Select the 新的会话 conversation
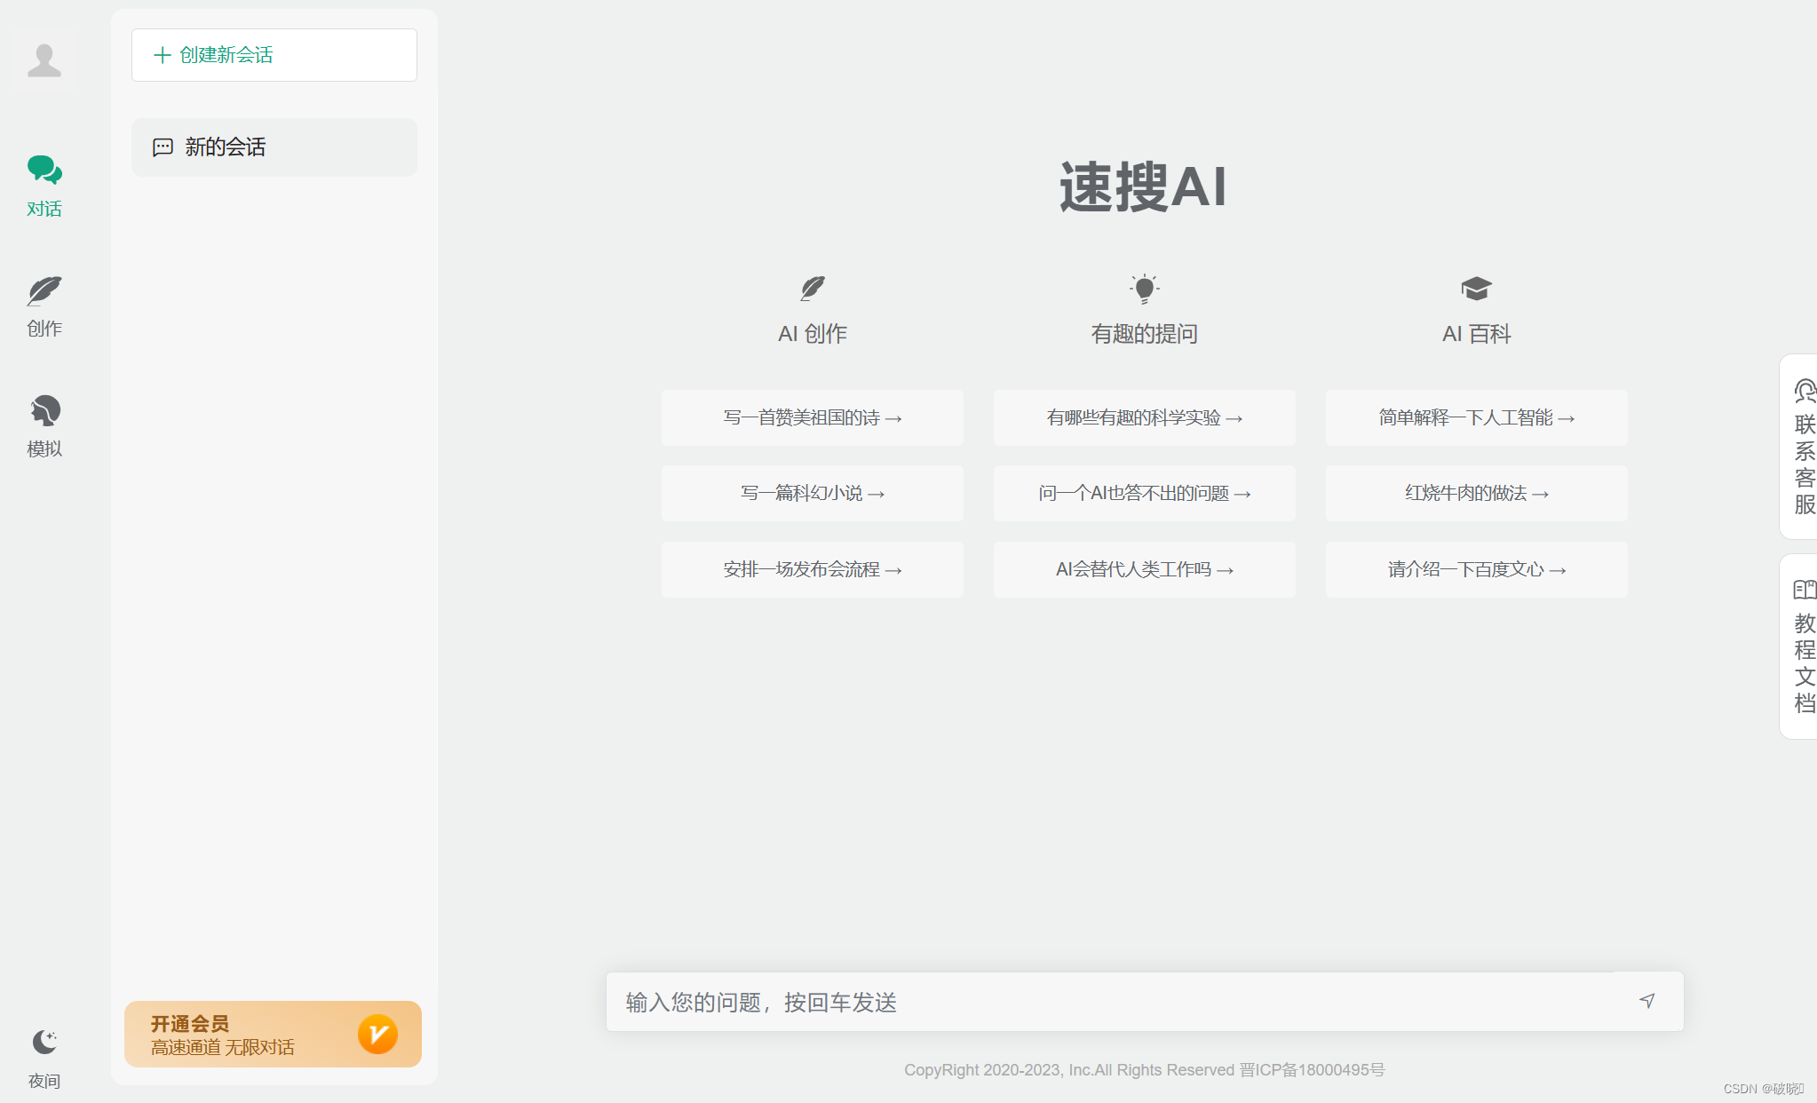The width and height of the screenshot is (1817, 1103). (x=274, y=147)
